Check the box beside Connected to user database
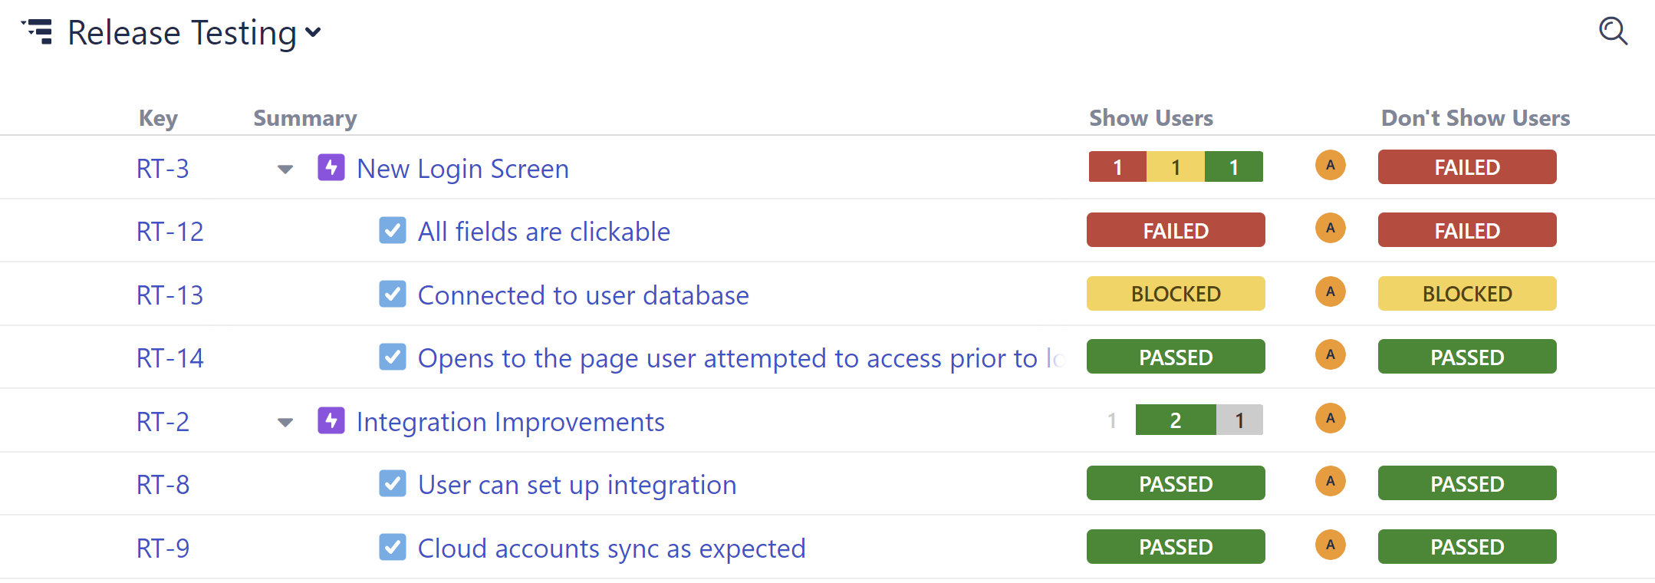 point(392,294)
